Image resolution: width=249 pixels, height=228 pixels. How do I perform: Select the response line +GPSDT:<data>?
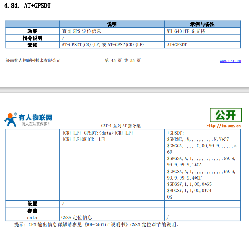coord(98,133)
